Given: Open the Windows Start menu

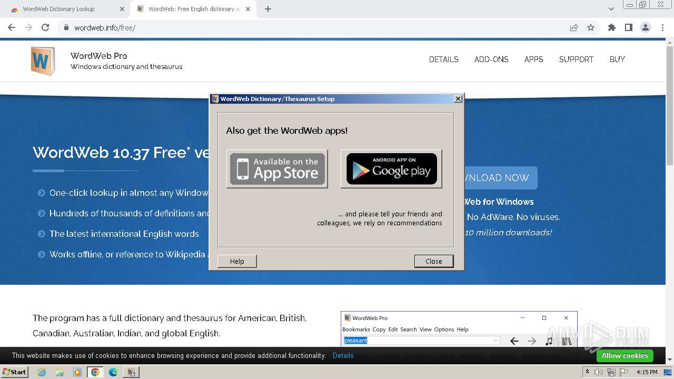Looking at the screenshot, I should [15, 372].
